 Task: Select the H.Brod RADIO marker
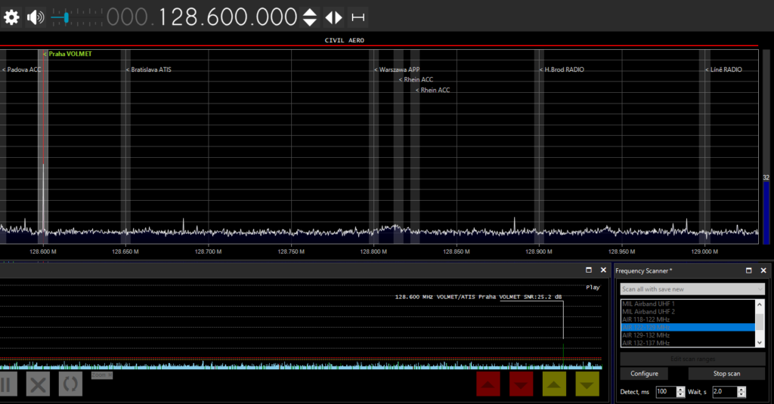click(562, 69)
